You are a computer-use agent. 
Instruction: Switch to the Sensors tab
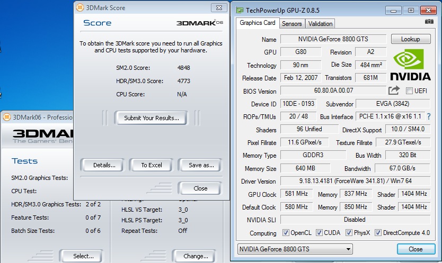(x=292, y=24)
